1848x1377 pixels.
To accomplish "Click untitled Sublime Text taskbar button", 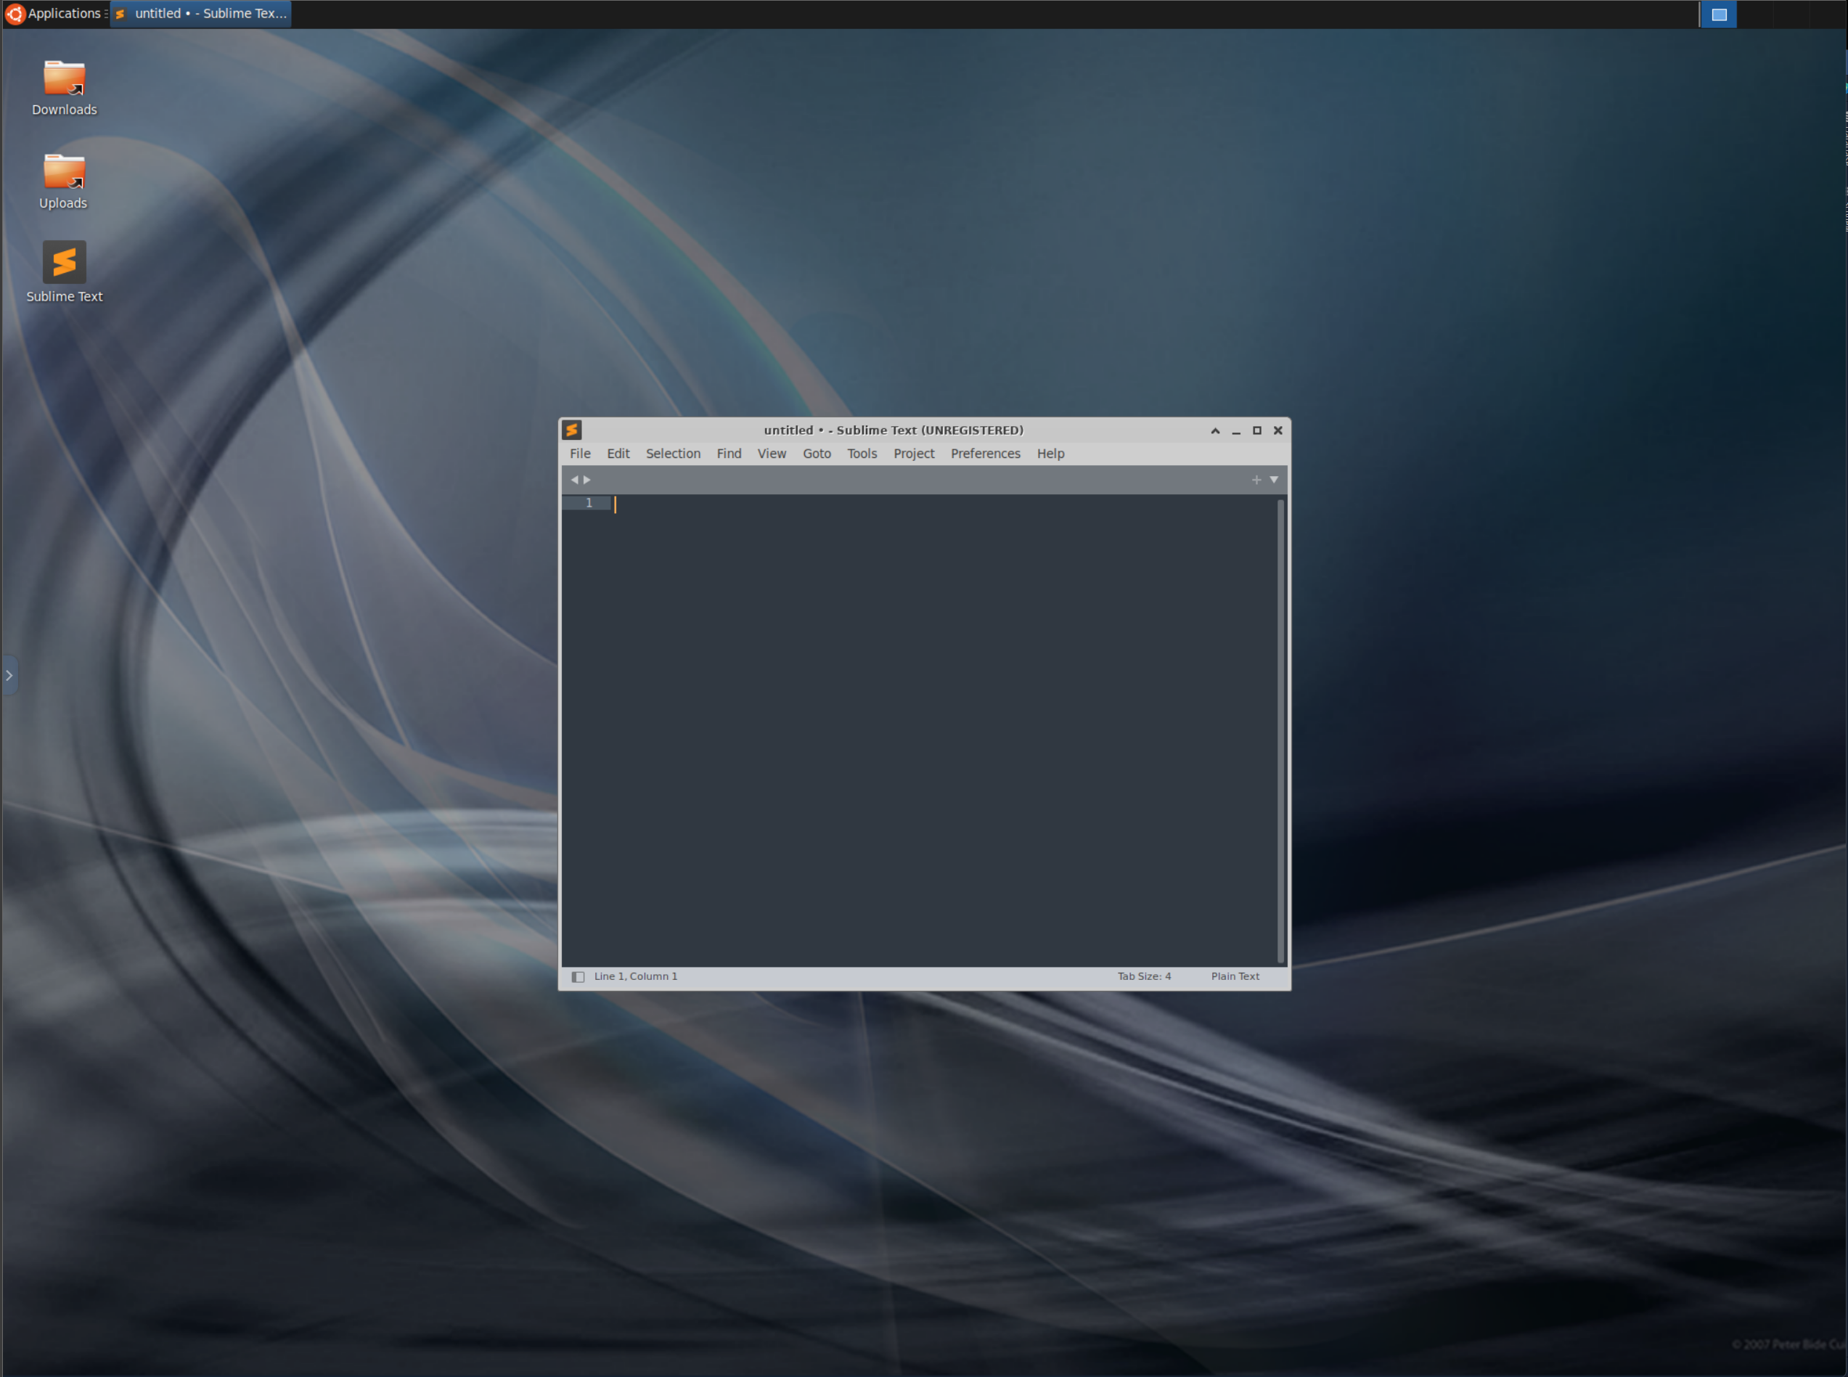I will [x=202, y=13].
